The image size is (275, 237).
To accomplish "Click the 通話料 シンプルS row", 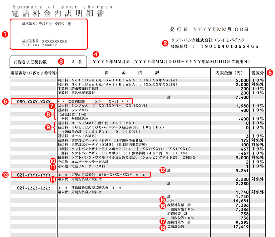I will point(73,110).
